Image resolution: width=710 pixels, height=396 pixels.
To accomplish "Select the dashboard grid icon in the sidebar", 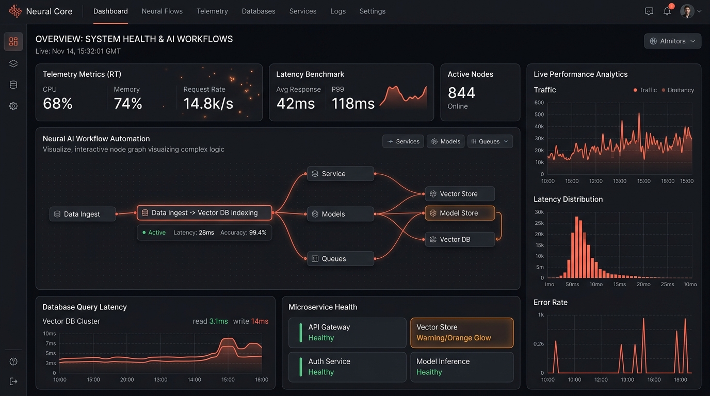I will coord(13,42).
